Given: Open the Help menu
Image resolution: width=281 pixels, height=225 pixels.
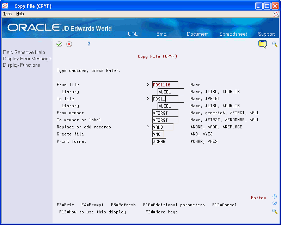Looking at the screenshot, I should 20,14.
